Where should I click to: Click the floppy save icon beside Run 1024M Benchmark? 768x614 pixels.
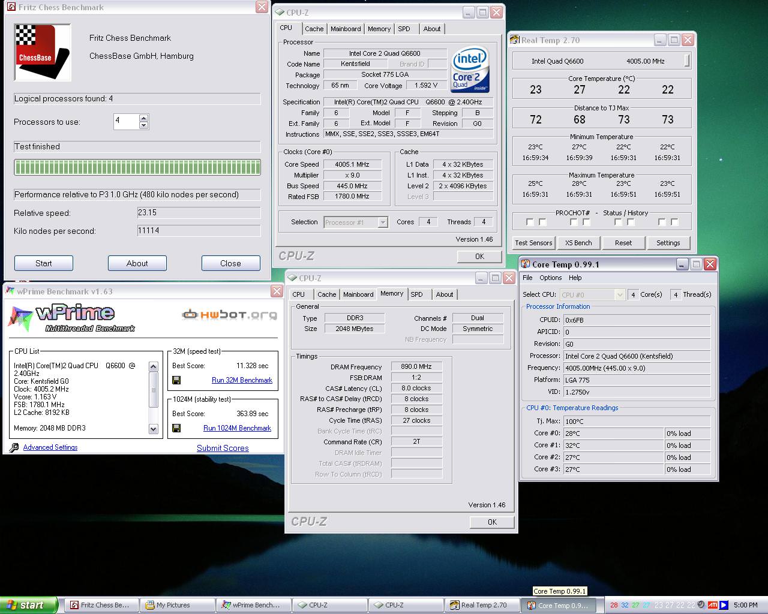pos(176,428)
